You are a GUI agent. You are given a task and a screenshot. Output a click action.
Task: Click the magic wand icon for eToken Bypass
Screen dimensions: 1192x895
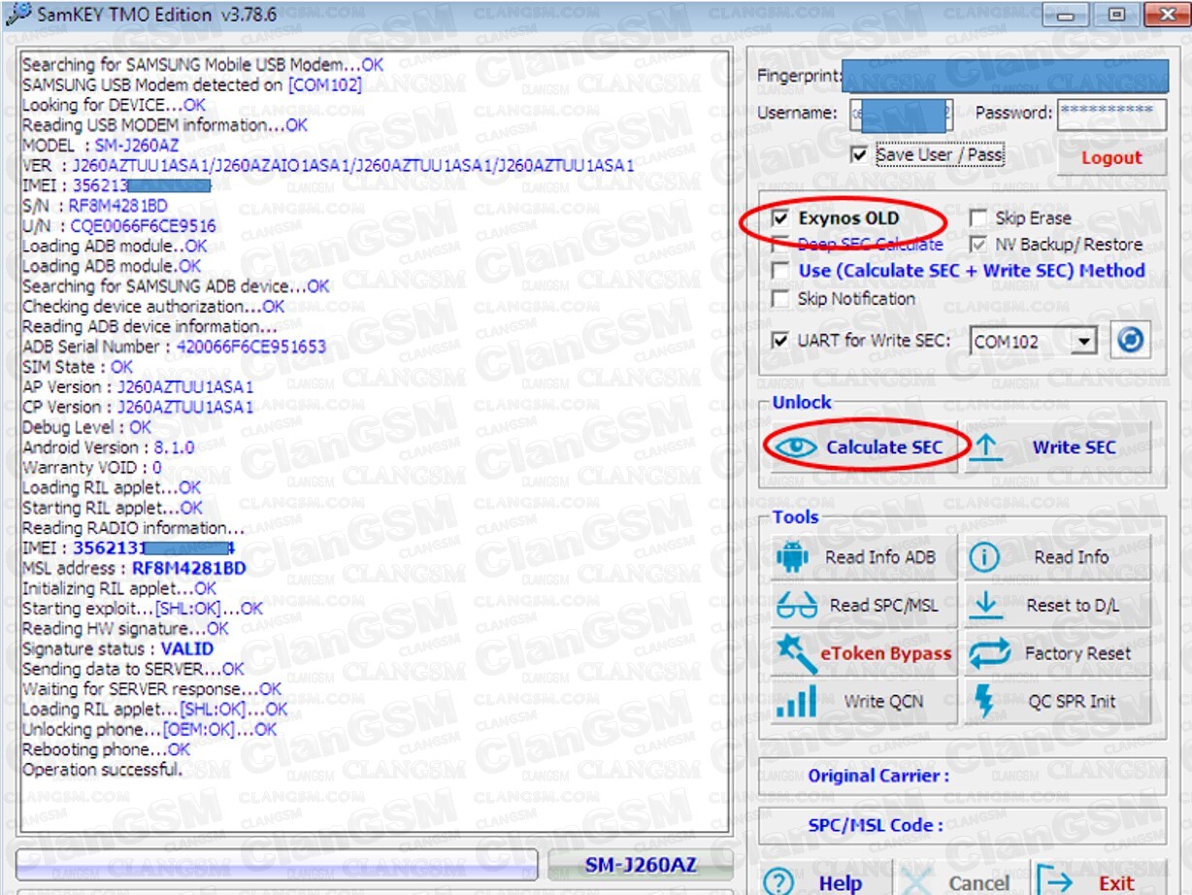795,654
